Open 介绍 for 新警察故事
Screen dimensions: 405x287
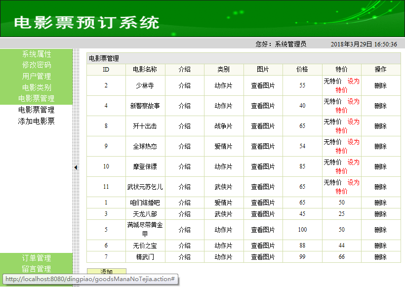click(184, 106)
